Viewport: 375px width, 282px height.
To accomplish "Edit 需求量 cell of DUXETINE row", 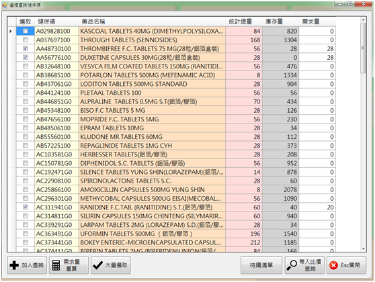I will [317, 58].
